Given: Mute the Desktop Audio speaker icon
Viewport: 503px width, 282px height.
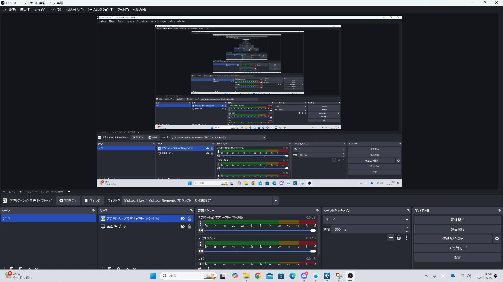Looking at the screenshot, I should 201,251.
